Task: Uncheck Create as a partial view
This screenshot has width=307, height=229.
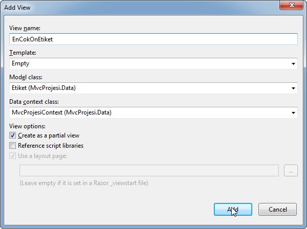Action: [13, 135]
